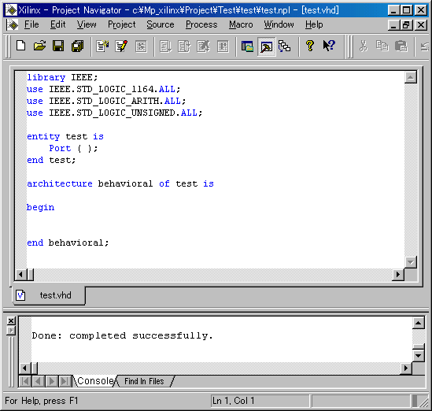This screenshot has width=432, height=411.
Task: Open the Process menu
Action: 201,24
